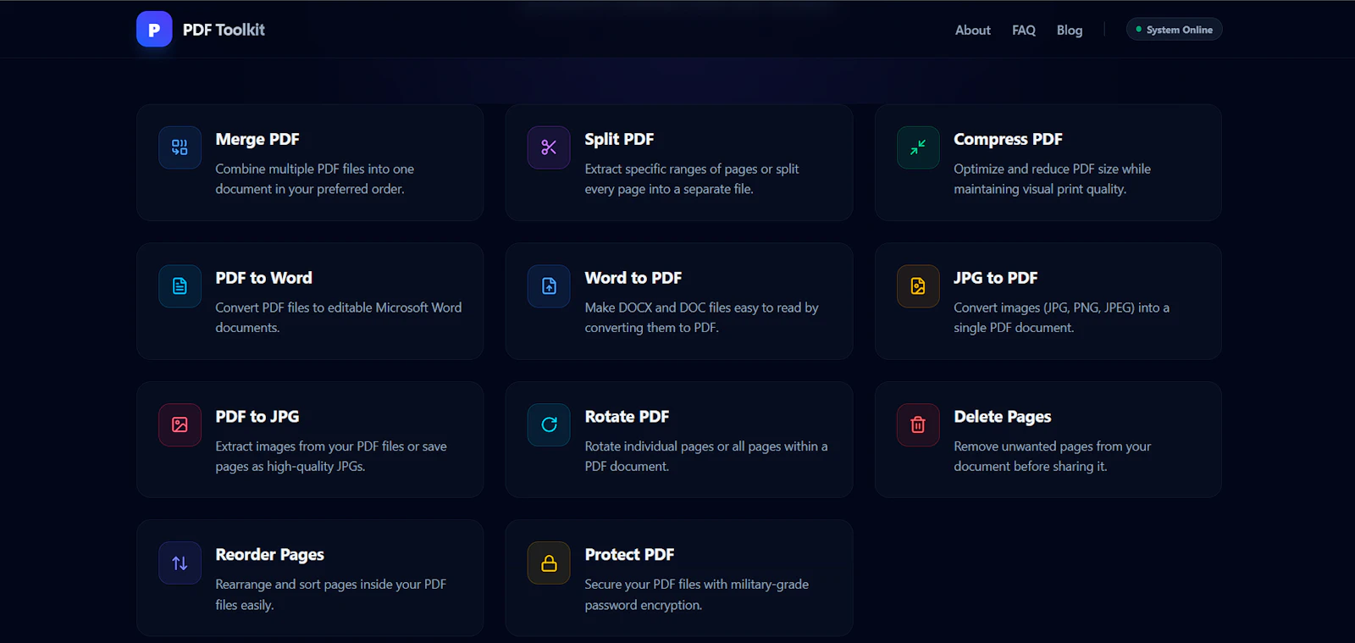Viewport: 1355px width, 643px height.
Task: Open the PDF to JPG heading
Action: click(x=257, y=417)
